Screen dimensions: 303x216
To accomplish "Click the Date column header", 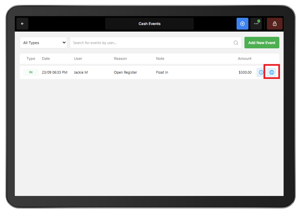I will pyautogui.click(x=46, y=58).
